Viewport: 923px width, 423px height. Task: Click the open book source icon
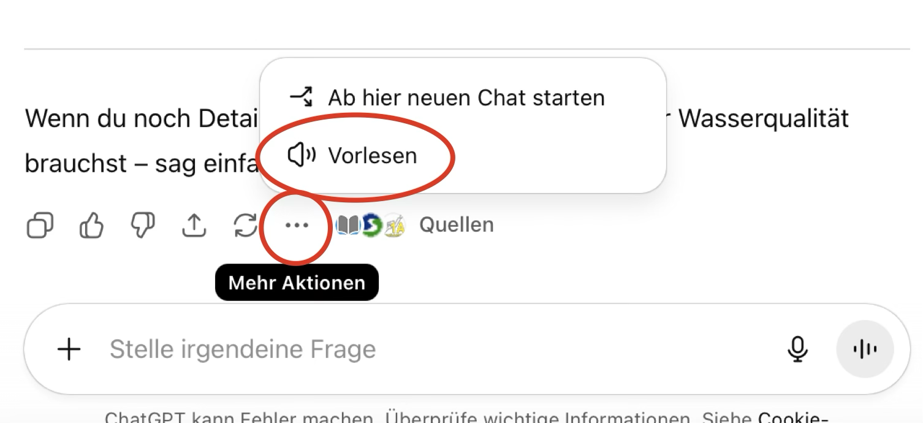pyautogui.click(x=348, y=225)
